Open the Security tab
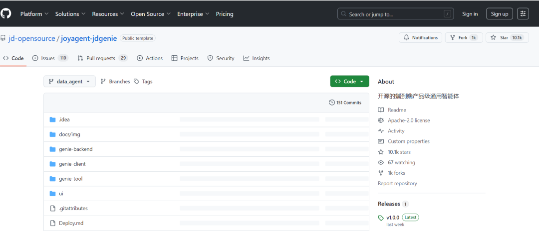Image resolution: width=539 pixels, height=231 pixels. 221,58
